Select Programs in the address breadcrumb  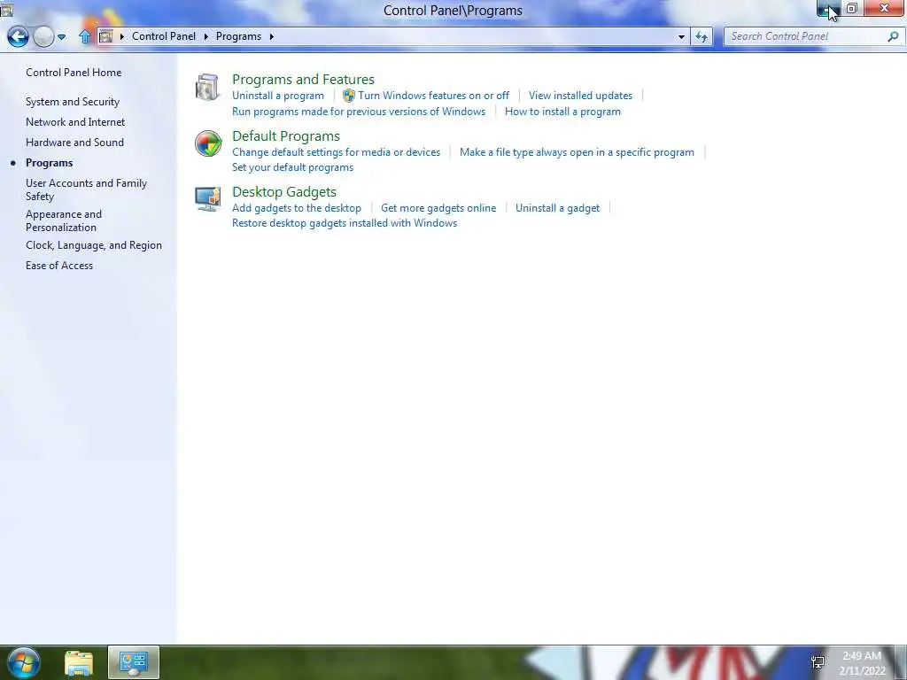[x=238, y=36]
